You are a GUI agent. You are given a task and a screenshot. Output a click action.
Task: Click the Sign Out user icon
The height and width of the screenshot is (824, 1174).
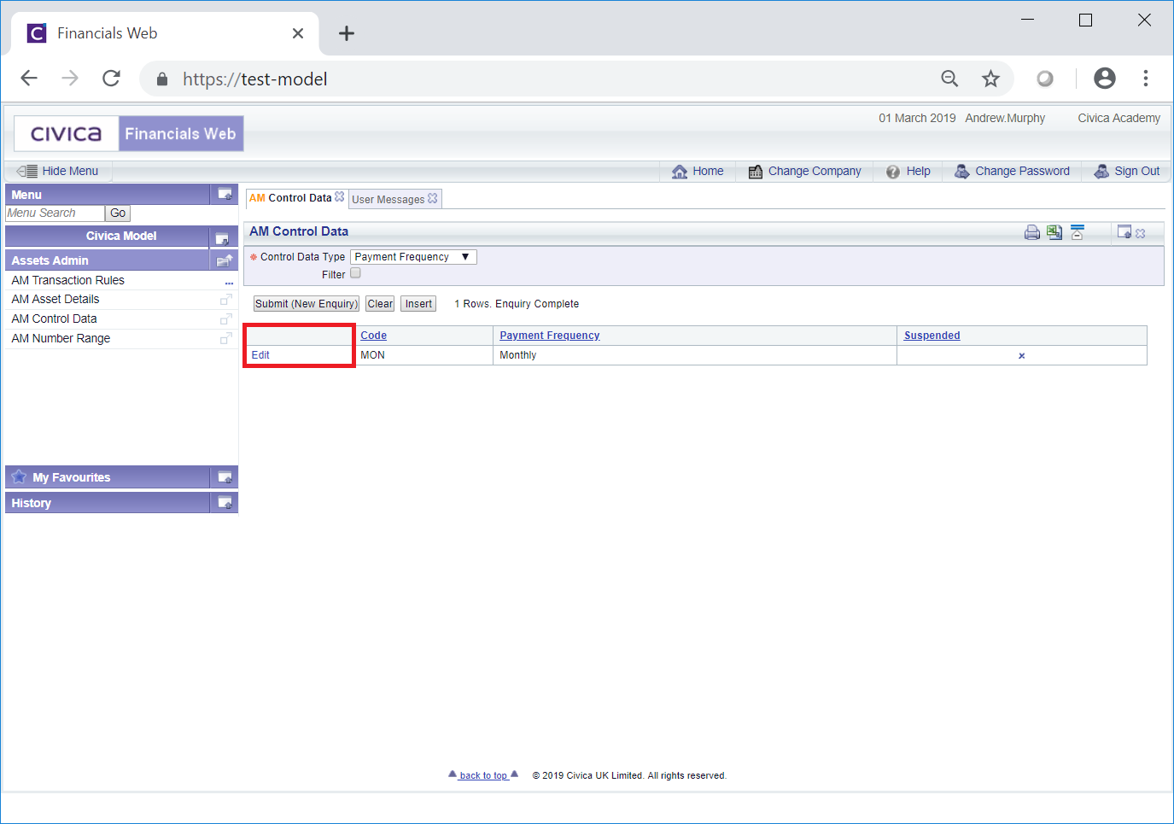[x=1101, y=171]
